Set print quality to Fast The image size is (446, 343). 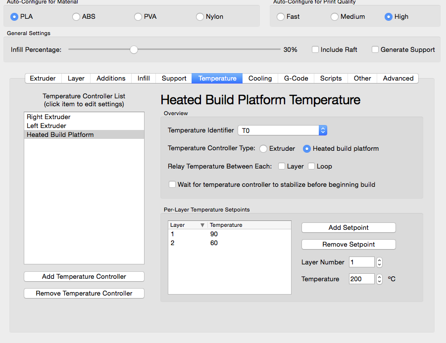pos(280,17)
